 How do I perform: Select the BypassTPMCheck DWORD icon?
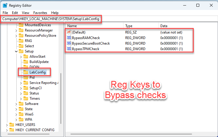[69, 49]
